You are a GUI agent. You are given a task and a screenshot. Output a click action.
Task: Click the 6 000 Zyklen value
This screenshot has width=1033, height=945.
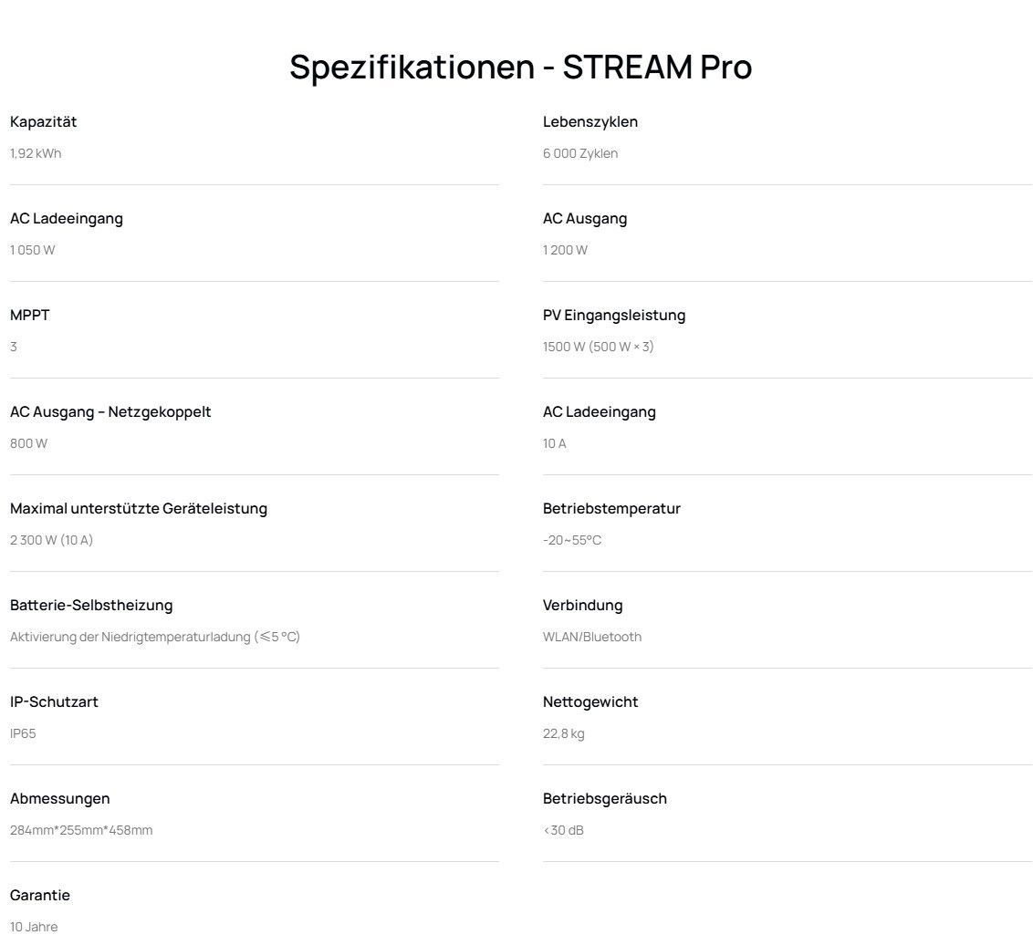point(580,153)
